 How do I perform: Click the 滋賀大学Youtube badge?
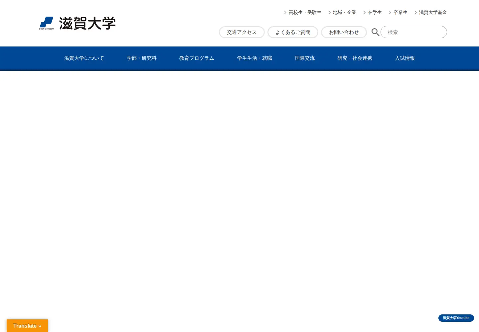[456, 318]
